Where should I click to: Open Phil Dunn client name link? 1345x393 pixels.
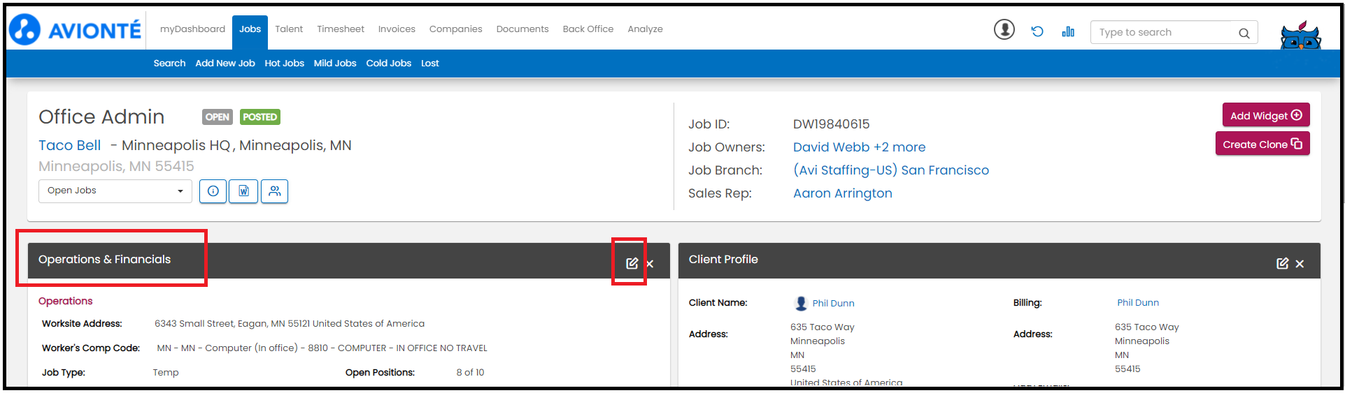coord(834,304)
